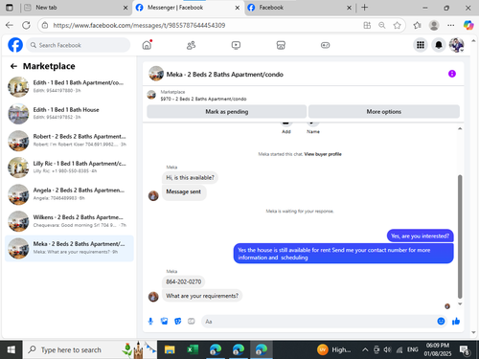Open the Watch video icon
Viewport: 479px width, 359px height.
coord(236,45)
